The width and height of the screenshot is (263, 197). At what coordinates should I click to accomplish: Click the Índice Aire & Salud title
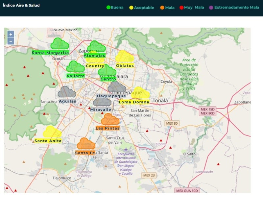[21, 6]
